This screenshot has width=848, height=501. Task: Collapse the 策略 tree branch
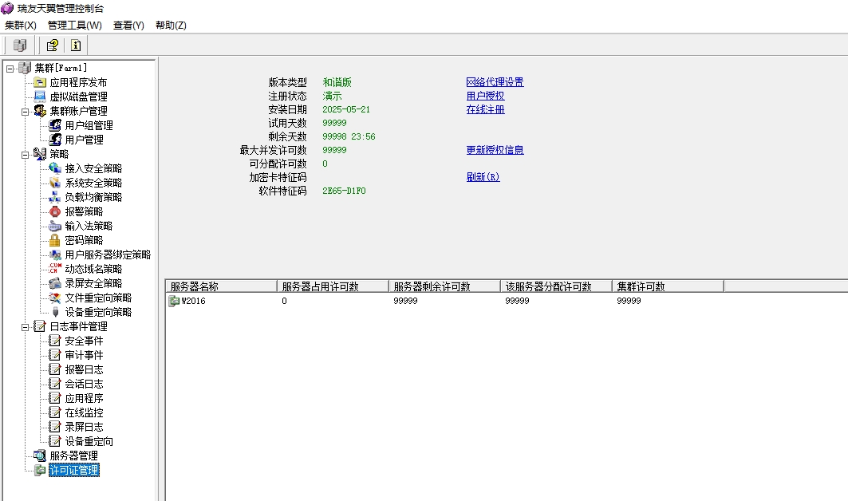coord(25,155)
